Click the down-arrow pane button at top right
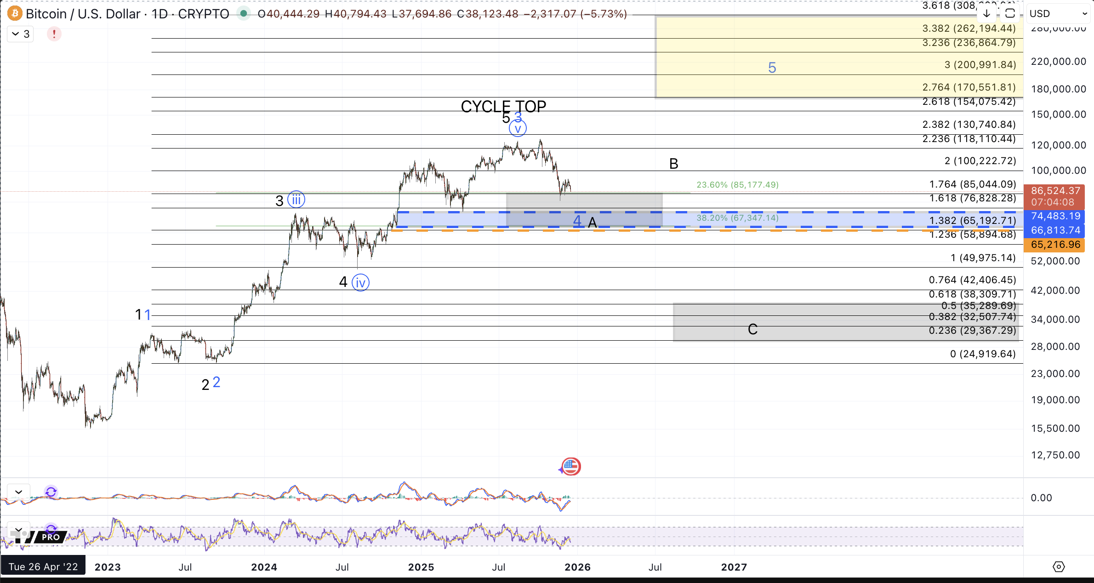The image size is (1094, 583). coord(986,14)
